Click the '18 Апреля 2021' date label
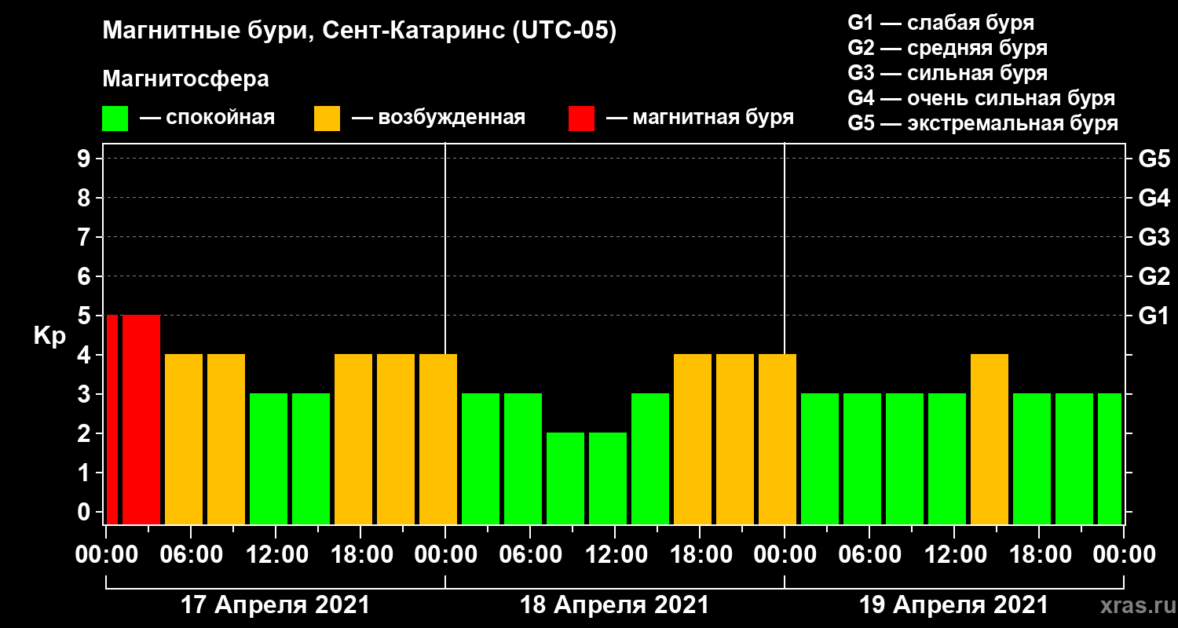The height and width of the screenshot is (628, 1178). pos(614,605)
